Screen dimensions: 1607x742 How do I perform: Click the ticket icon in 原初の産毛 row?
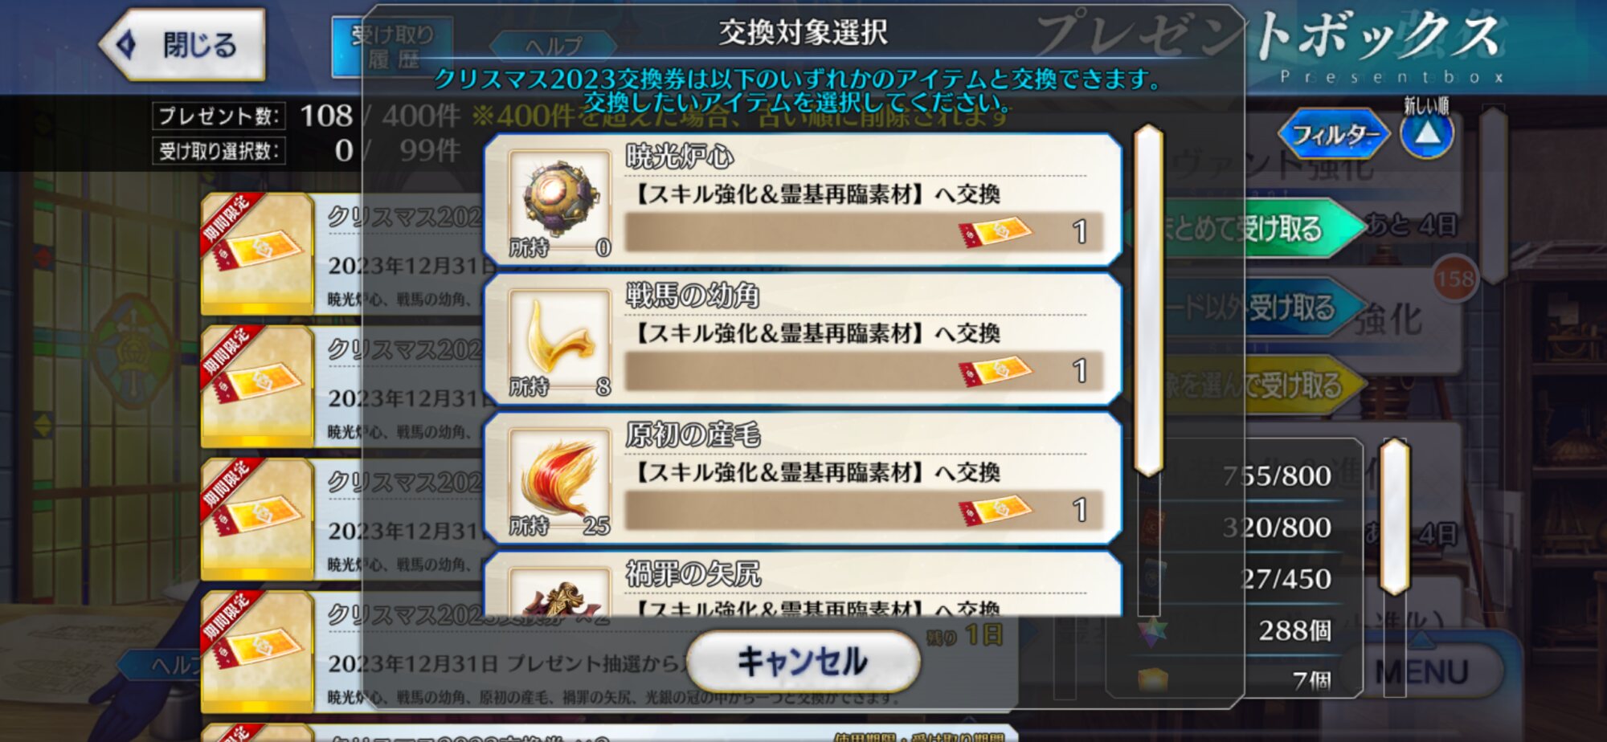pyautogui.click(x=995, y=510)
